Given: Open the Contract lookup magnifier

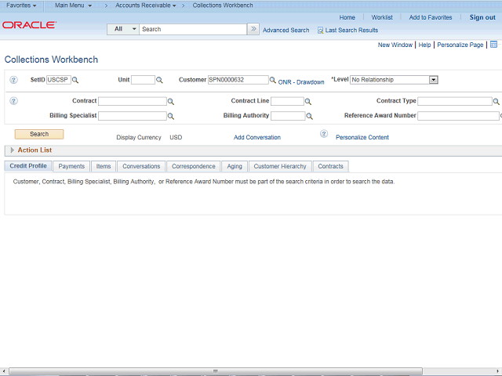Looking at the screenshot, I should [x=171, y=102].
